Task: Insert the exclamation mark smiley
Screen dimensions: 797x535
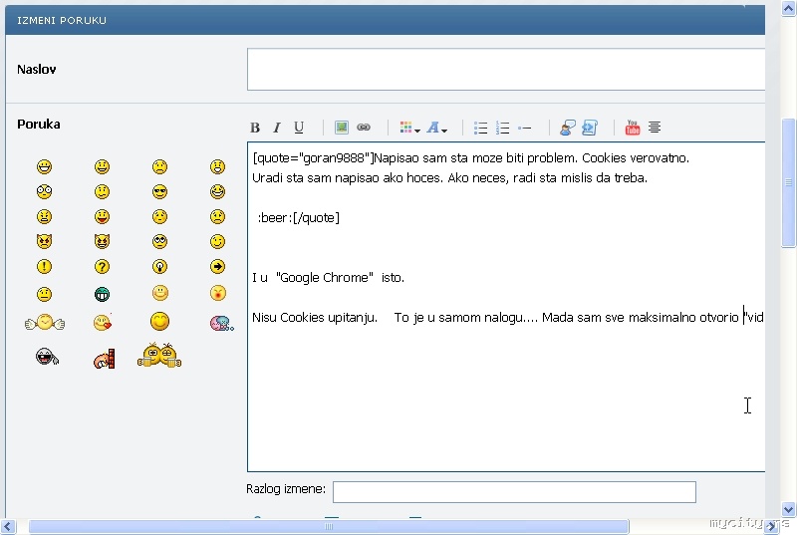Action: click(44, 266)
